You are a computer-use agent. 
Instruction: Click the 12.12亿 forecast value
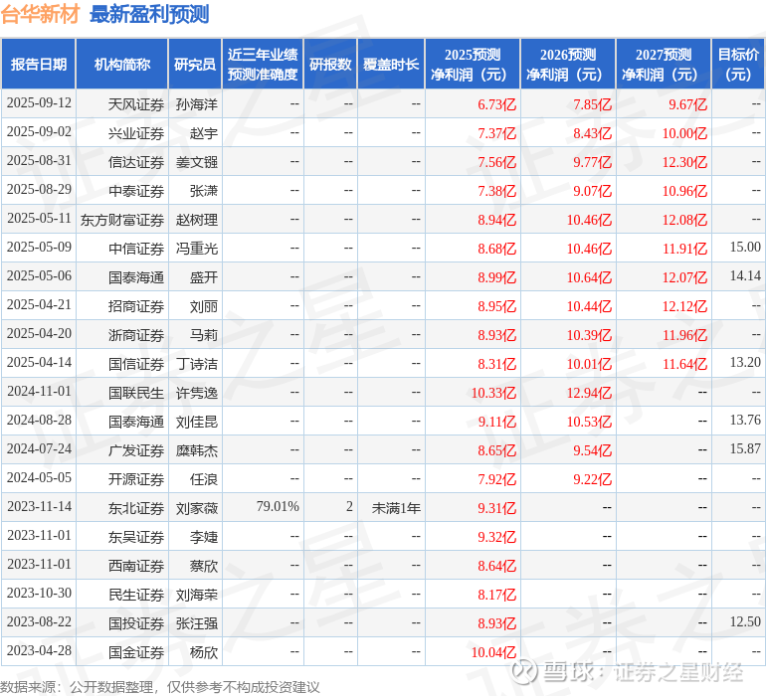(x=684, y=306)
